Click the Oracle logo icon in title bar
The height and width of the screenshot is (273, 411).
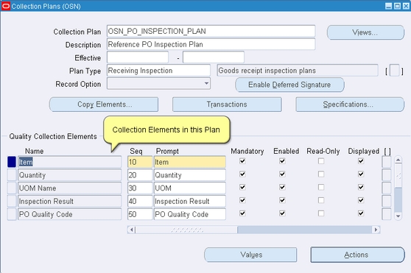(x=6, y=6)
